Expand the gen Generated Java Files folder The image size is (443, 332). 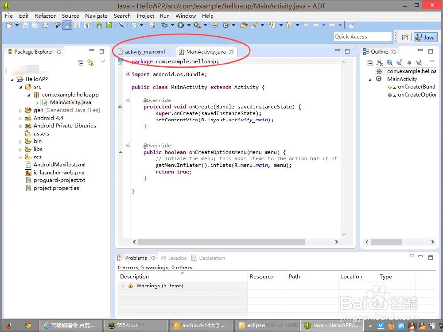[20, 111]
